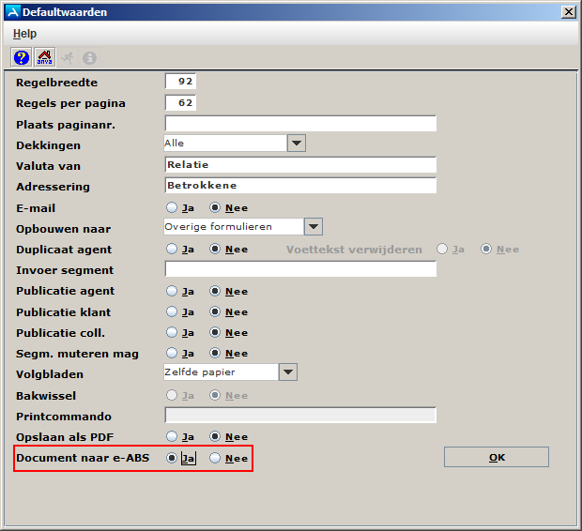Click the Regelbreedte input field

(x=180, y=83)
